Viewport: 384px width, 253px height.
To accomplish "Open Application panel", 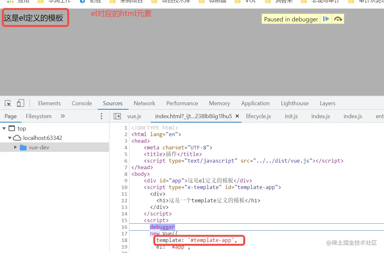I will click(x=255, y=103).
